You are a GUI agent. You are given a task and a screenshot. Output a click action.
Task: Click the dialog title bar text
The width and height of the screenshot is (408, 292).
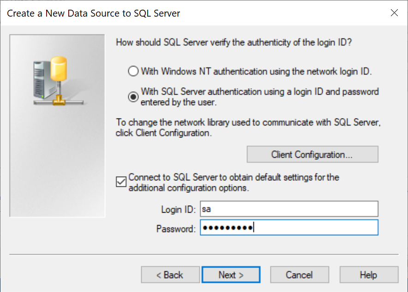tap(93, 13)
